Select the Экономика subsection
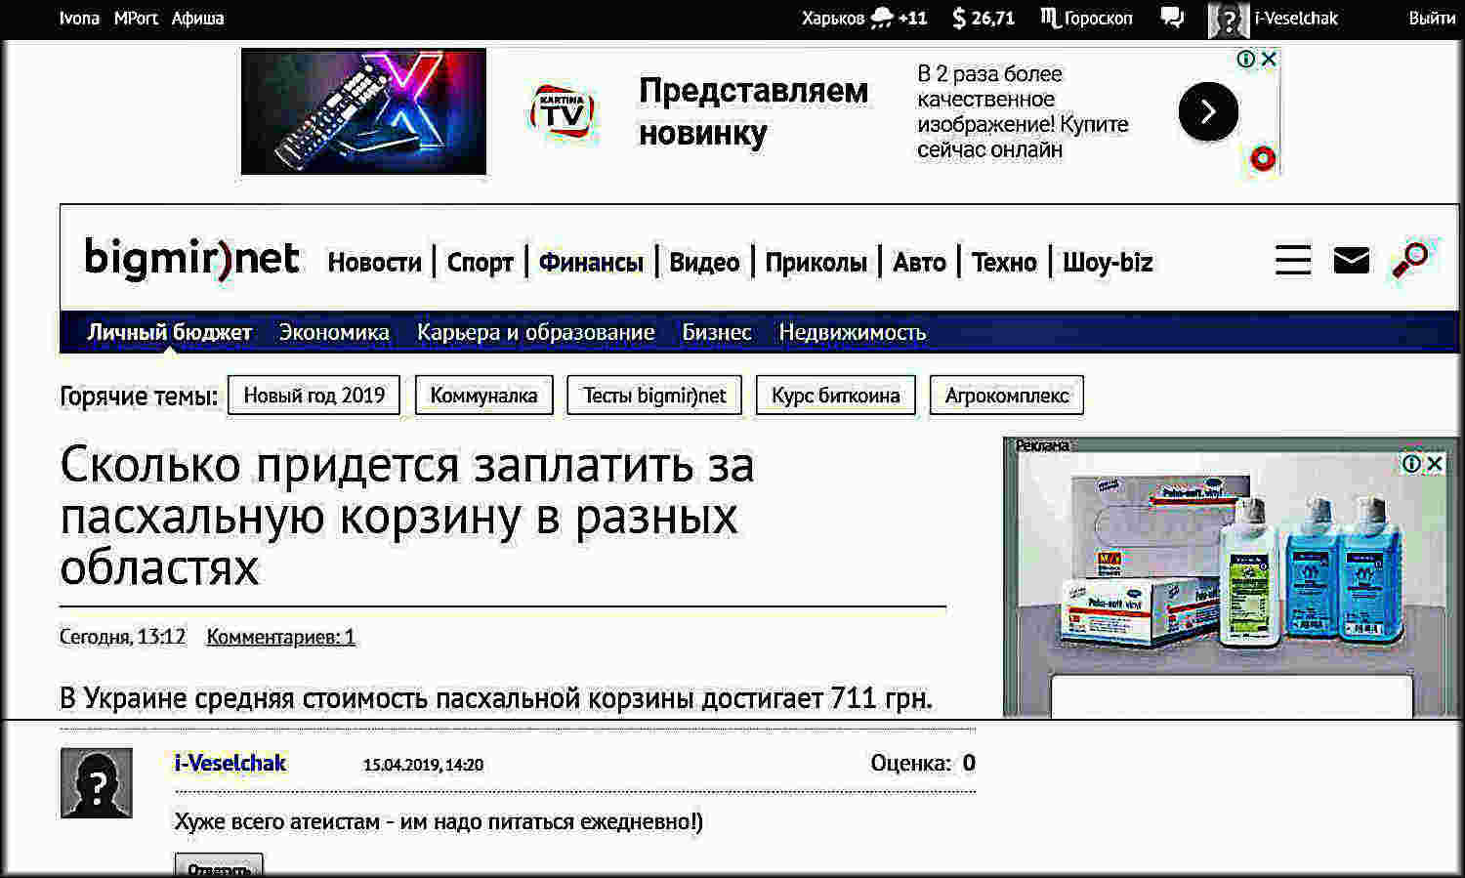Viewport: 1465px width, 878px height. (x=334, y=332)
